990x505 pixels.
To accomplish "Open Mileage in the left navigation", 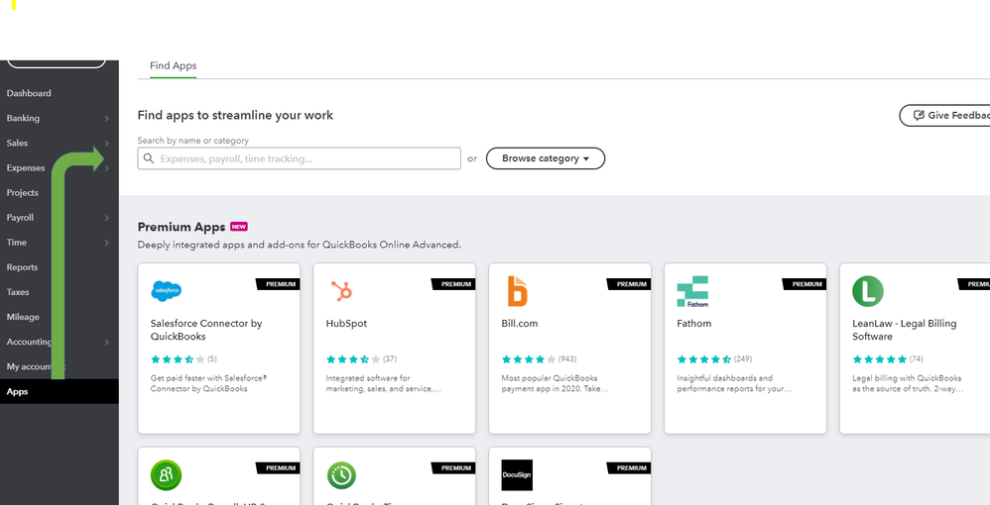I will 23,317.
